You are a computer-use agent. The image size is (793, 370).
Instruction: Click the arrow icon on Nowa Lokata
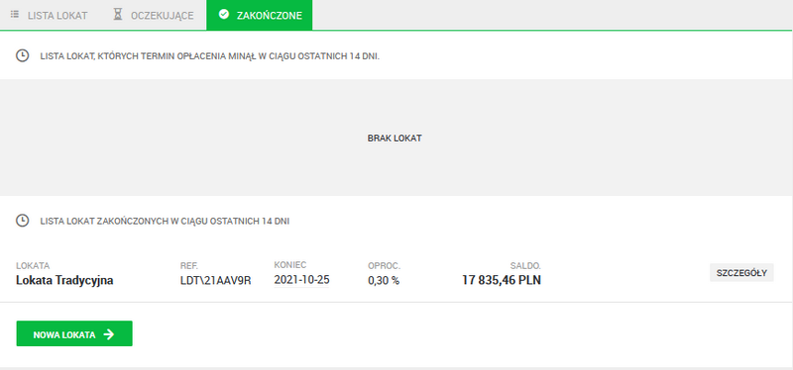(x=109, y=334)
